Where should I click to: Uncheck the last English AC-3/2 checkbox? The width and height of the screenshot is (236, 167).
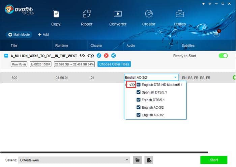click(x=139, y=115)
